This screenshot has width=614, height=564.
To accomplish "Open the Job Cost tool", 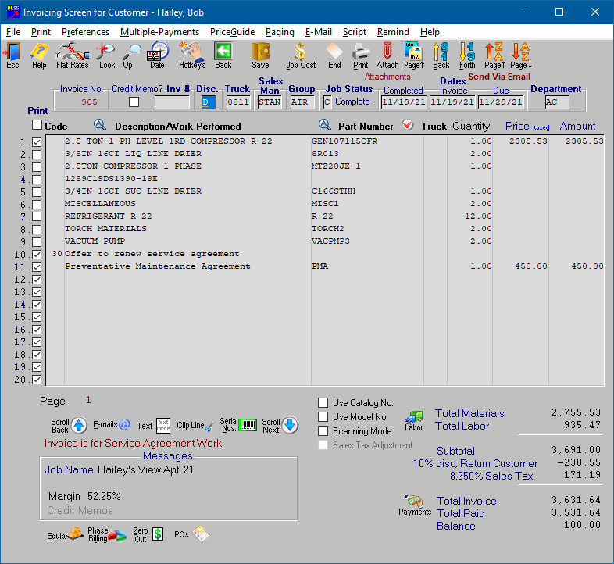I will 301,55.
